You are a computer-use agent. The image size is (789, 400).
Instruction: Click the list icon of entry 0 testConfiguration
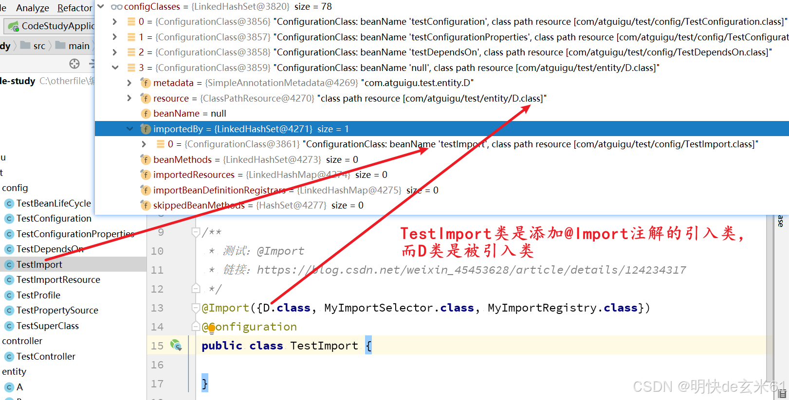tap(131, 21)
